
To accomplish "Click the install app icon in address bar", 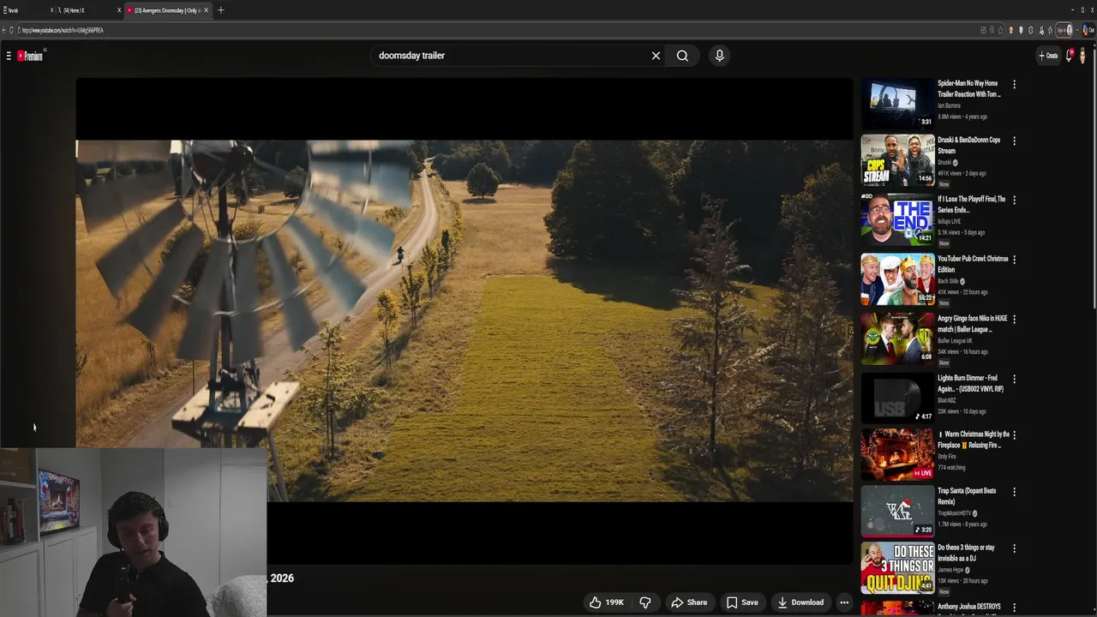I will [x=984, y=30].
